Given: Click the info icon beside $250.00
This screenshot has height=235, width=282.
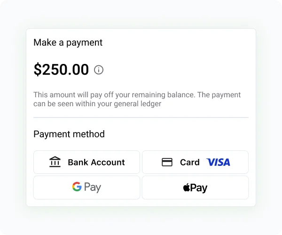Looking at the screenshot, I should pyautogui.click(x=99, y=70).
